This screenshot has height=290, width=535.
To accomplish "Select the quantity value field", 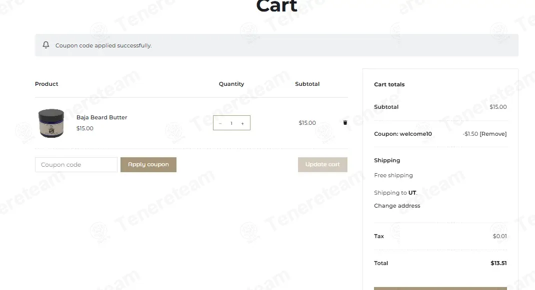I will [231, 123].
